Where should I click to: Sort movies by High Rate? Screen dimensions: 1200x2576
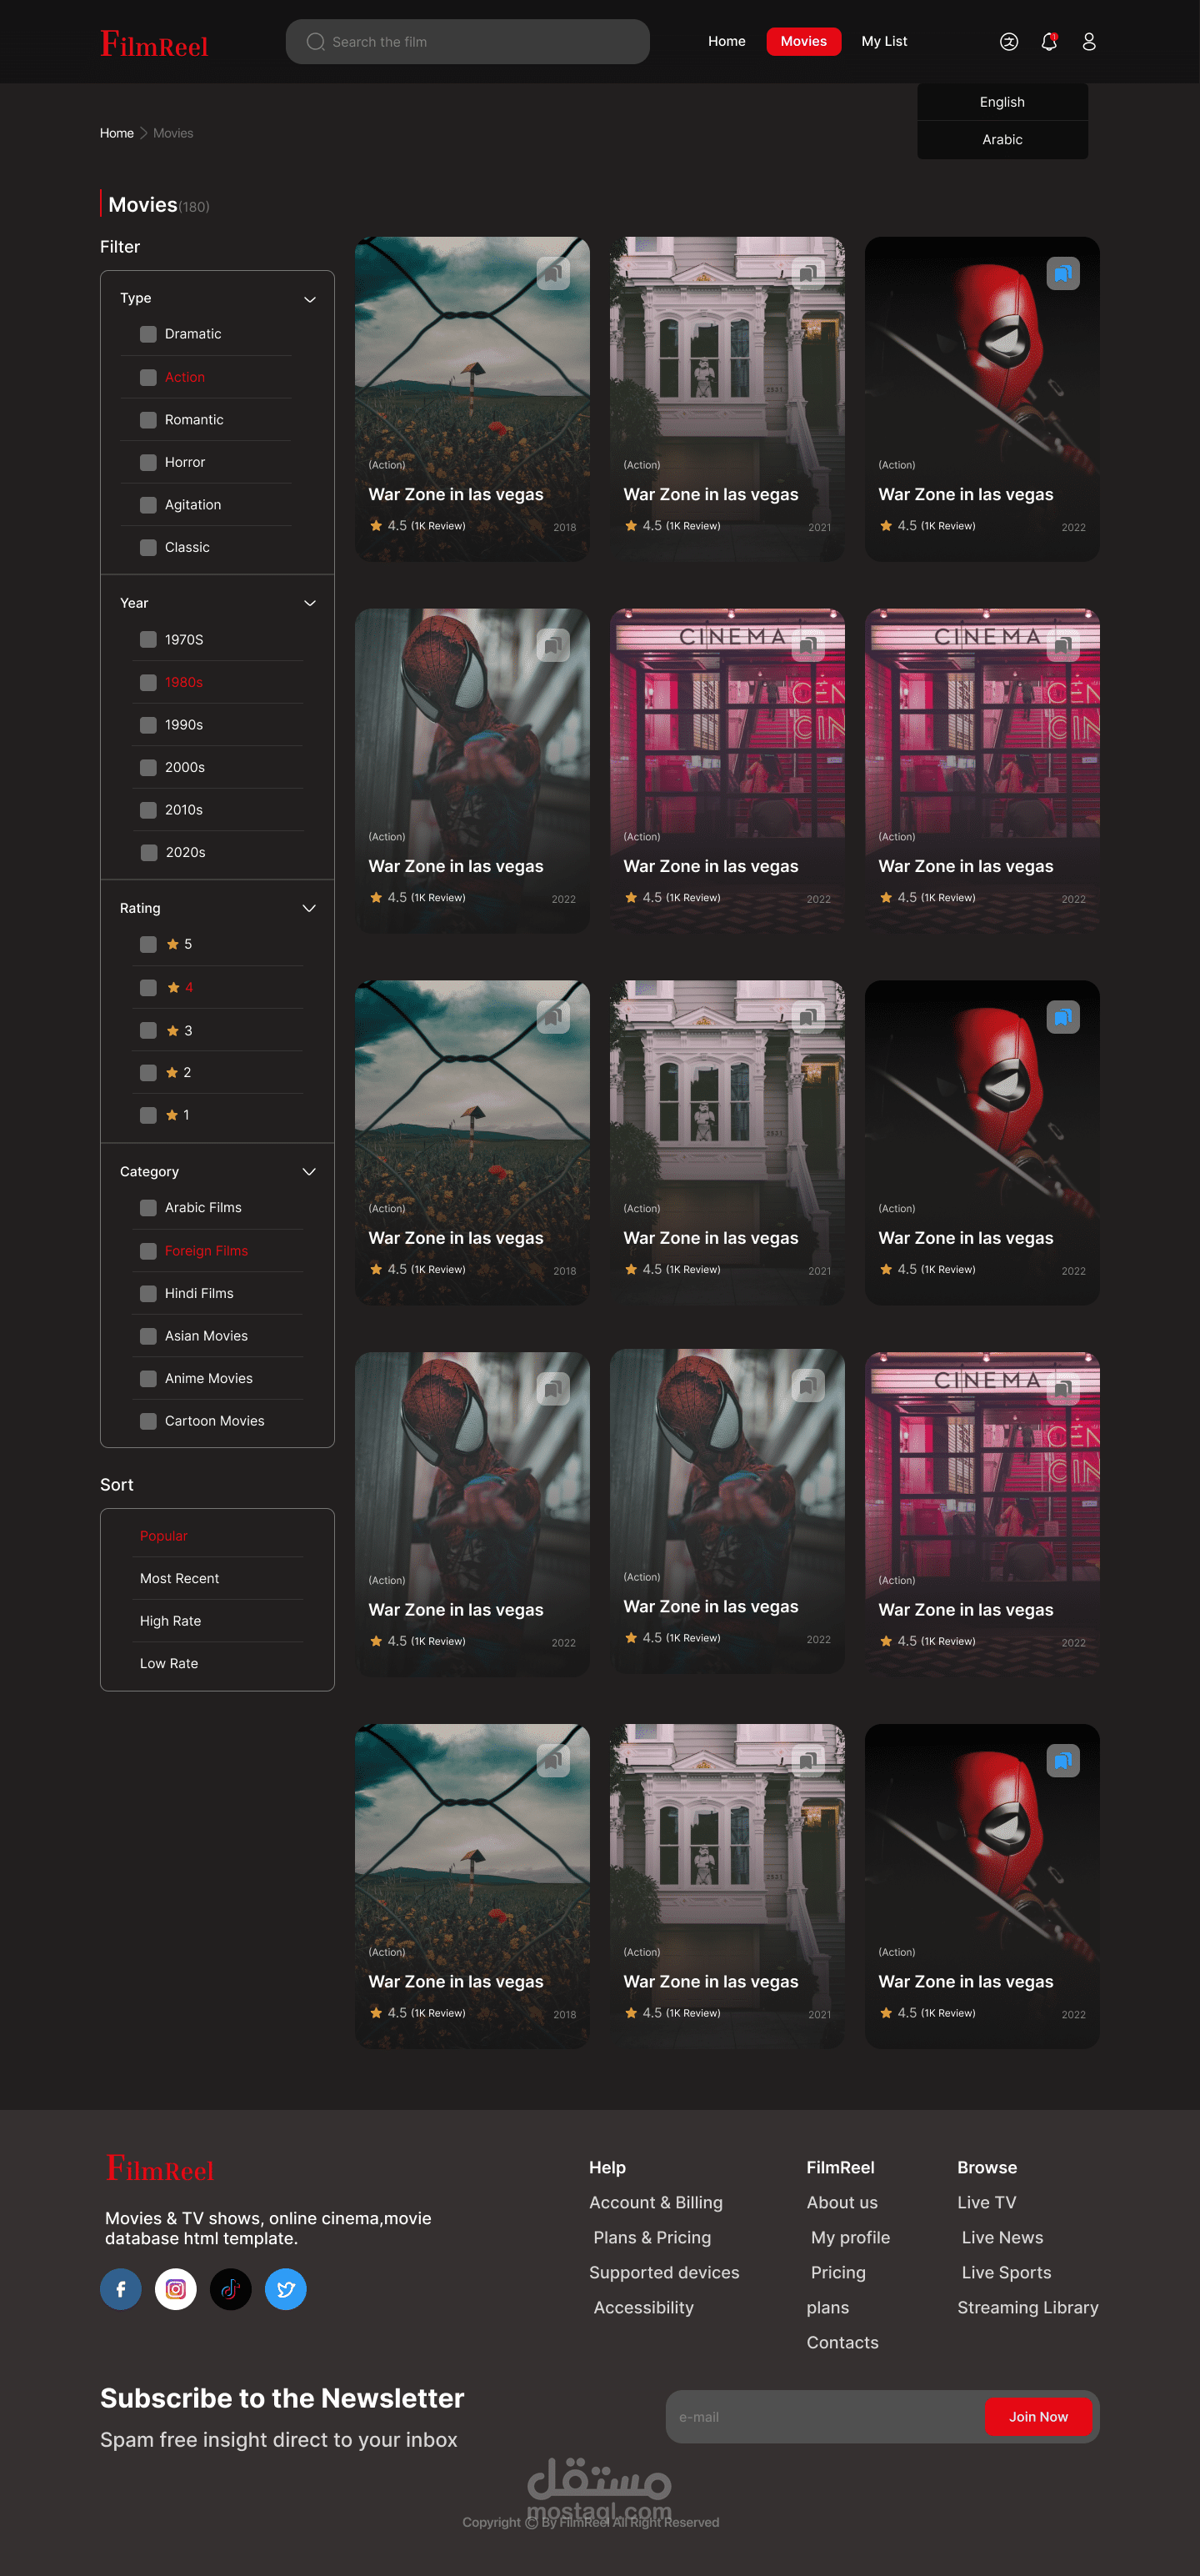(x=170, y=1621)
